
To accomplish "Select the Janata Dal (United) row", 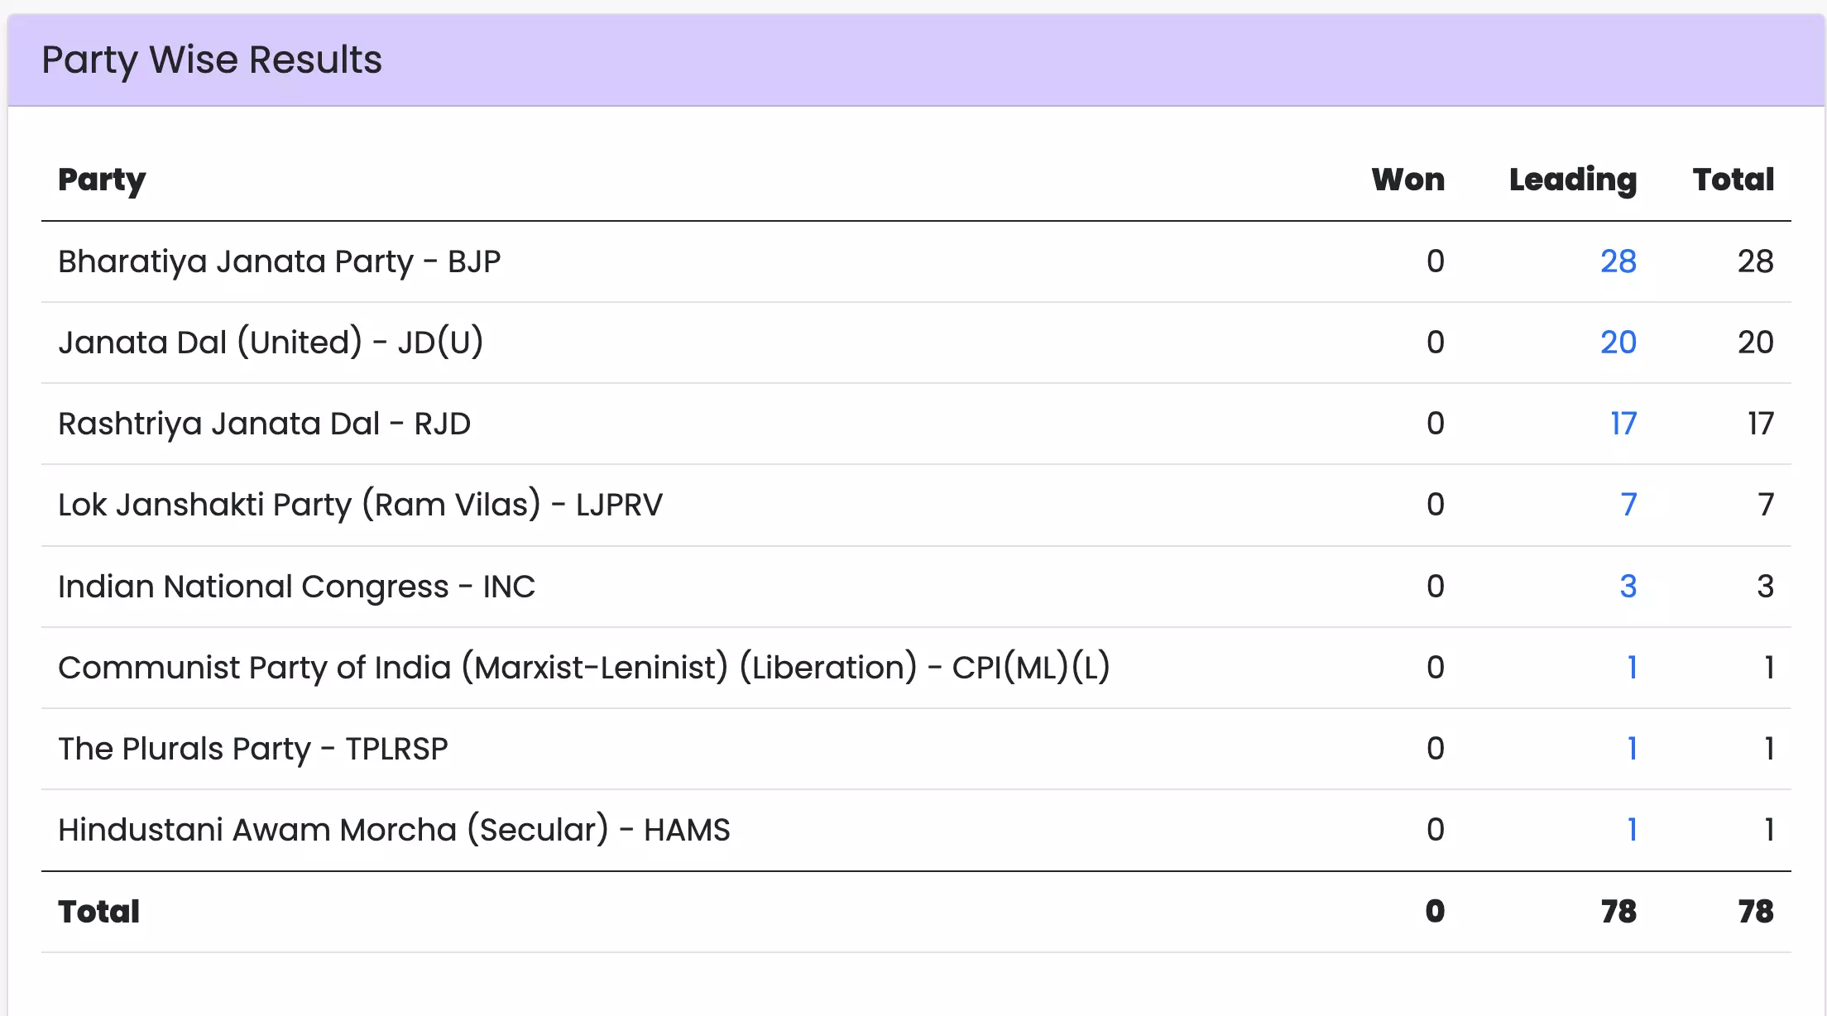I will [271, 342].
